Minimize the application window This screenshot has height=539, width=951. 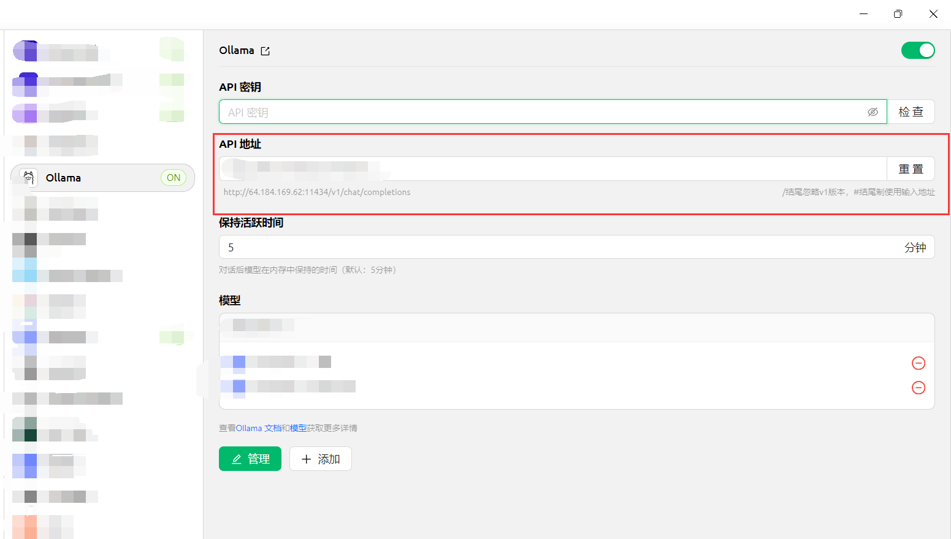[x=863, y=13]
